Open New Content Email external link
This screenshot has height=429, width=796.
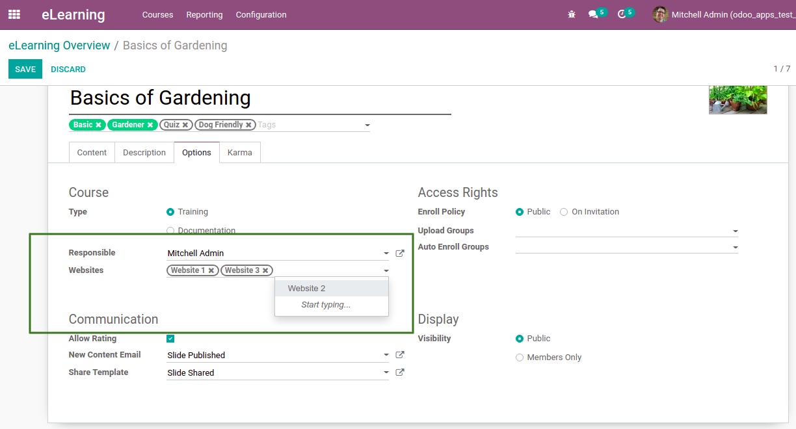pos(400,355)
